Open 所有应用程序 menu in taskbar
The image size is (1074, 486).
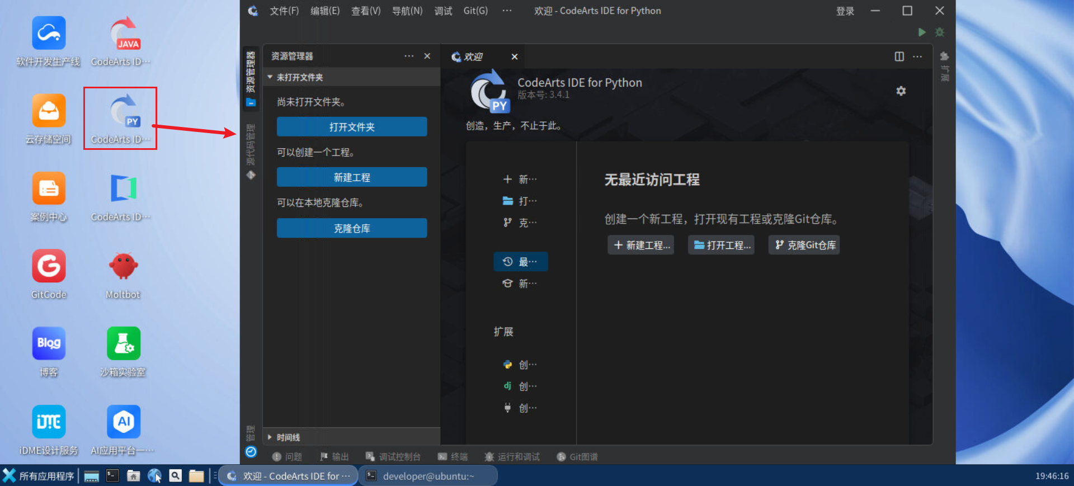(x=38, y=476)
